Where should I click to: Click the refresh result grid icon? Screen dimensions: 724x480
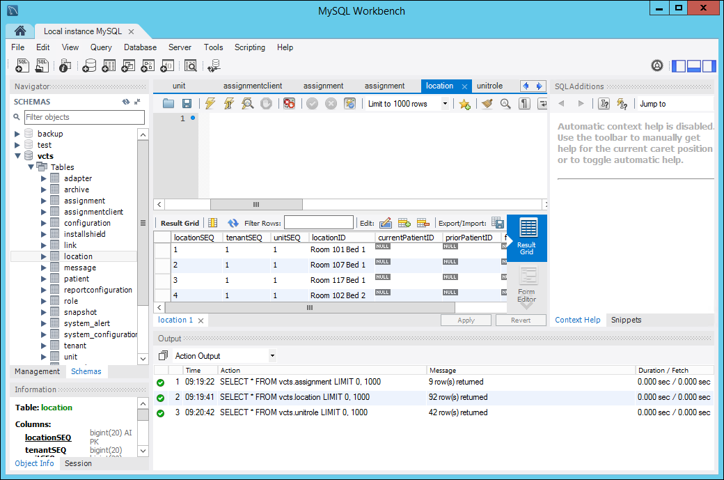click(233, 223)
